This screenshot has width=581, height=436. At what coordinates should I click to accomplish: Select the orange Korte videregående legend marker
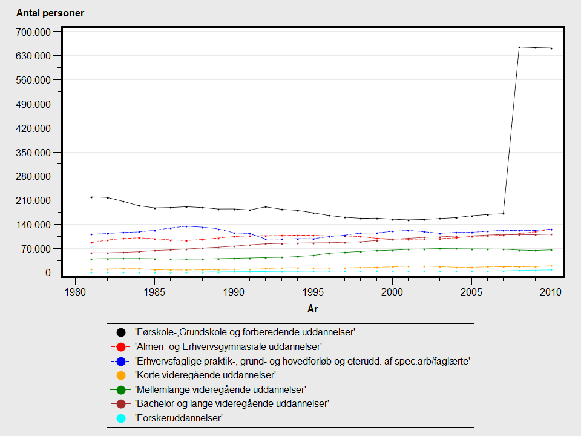tap(121, 375)
